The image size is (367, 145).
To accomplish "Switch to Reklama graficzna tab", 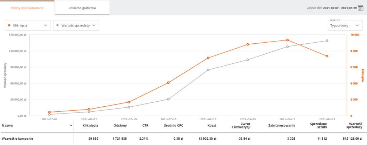I will [82, 8].
